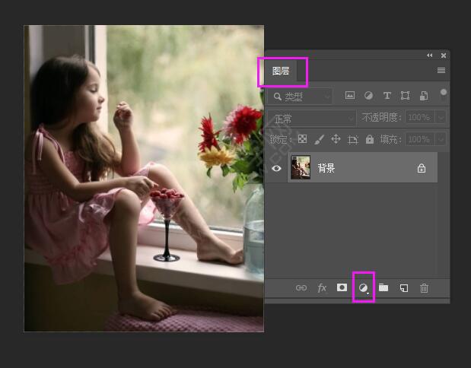Lock transparent pixels icon

pos(302,139)
